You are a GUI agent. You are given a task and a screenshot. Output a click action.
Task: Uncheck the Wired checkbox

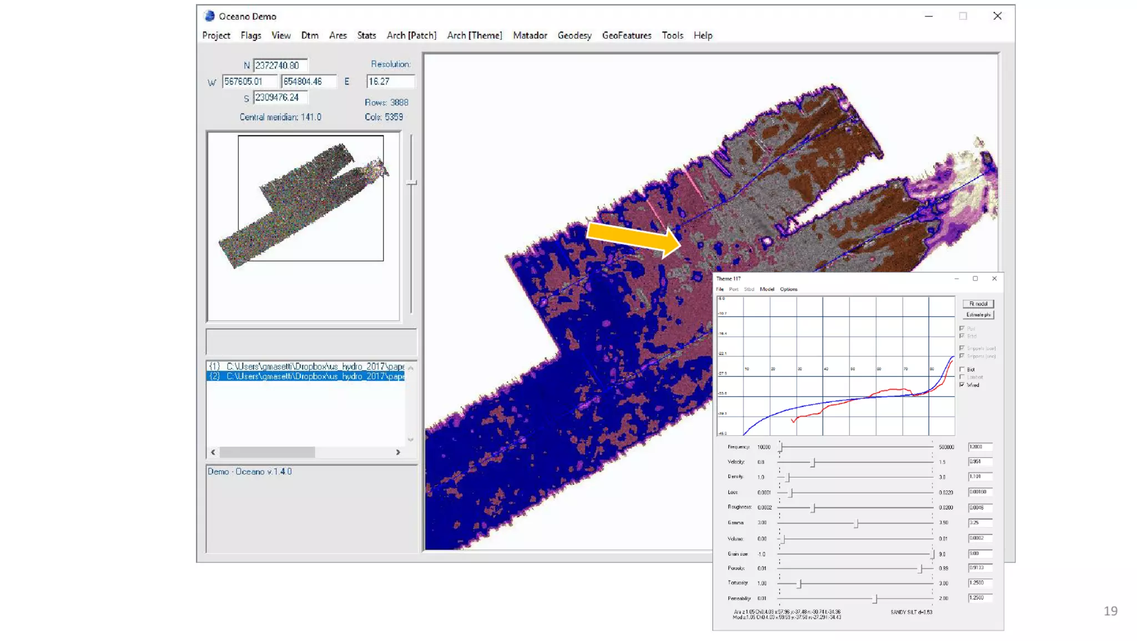coord(962,385)
